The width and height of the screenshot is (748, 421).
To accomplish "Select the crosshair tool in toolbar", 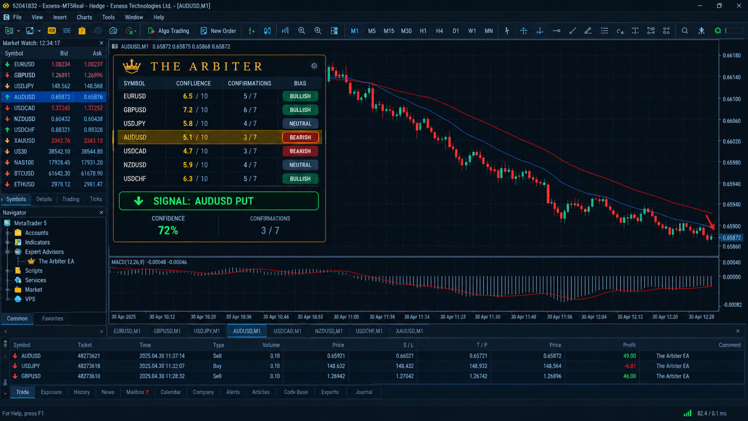I will [523, 31].
